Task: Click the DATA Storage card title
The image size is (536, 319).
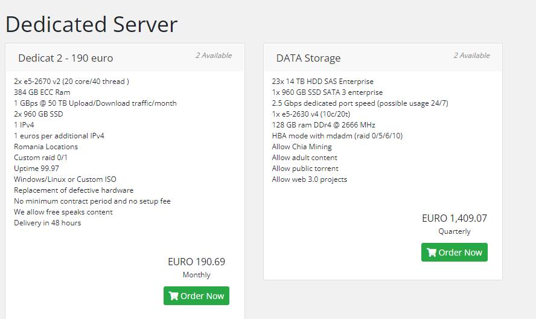Action: tap(308, 58)
